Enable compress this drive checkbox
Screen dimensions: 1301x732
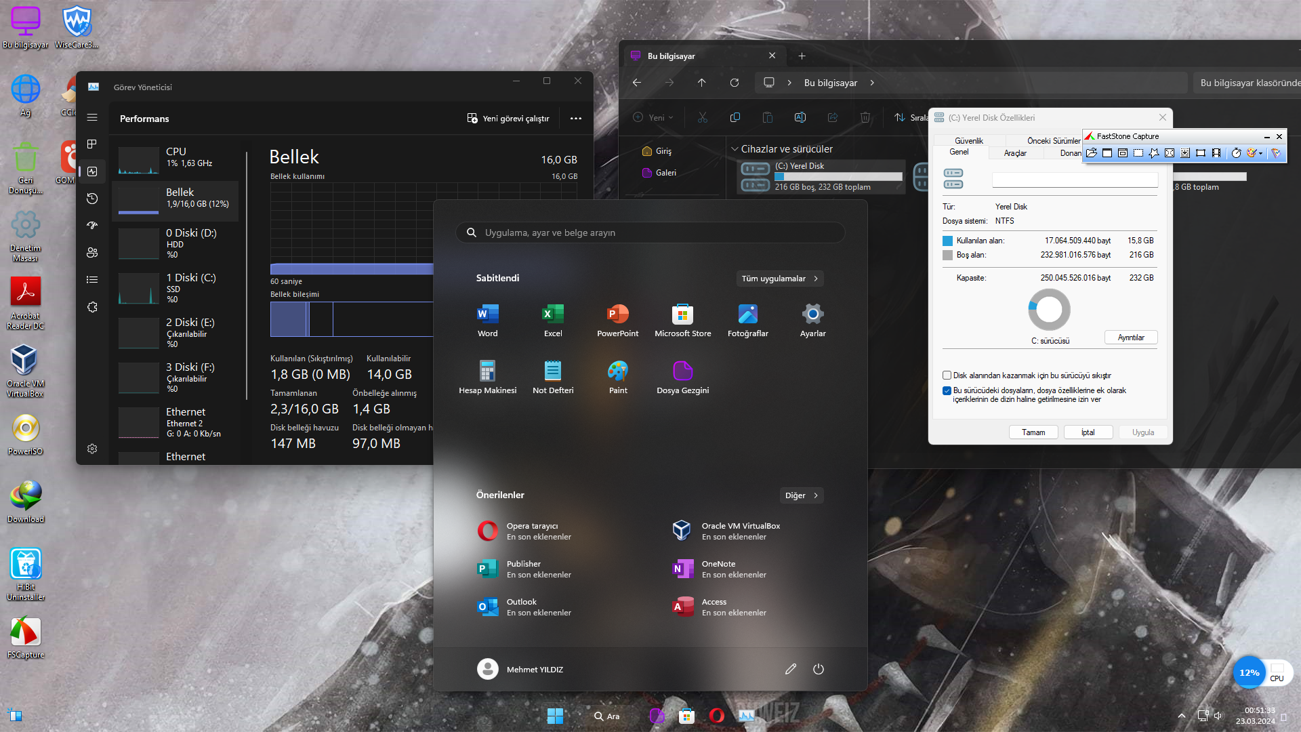click(x=947, y=375)
